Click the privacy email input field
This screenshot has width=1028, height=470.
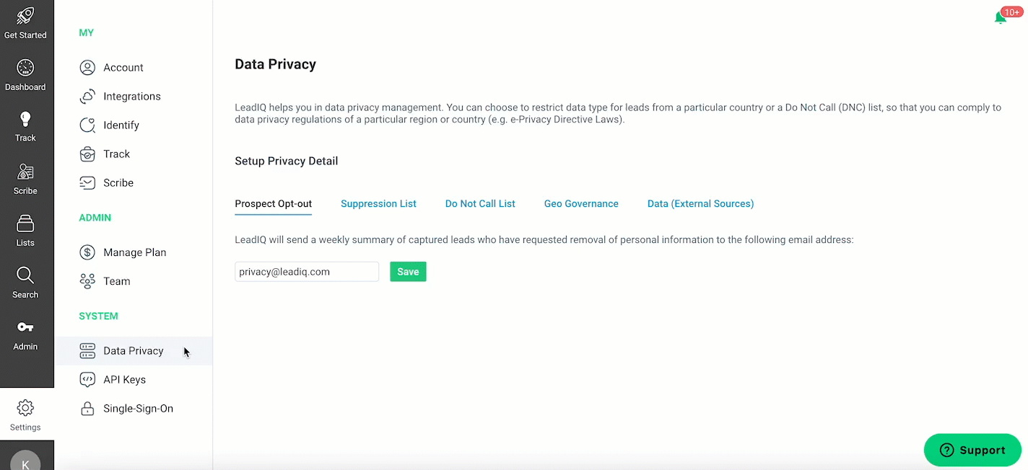point(307,272)
